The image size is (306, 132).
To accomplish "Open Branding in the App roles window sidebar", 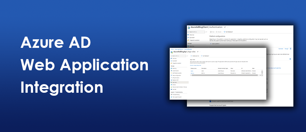I will [x=173, y=69].
